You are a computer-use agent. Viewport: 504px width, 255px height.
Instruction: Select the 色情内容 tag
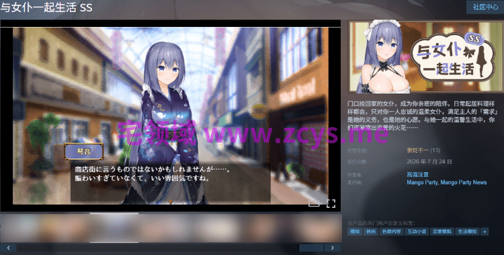(391, 231)
